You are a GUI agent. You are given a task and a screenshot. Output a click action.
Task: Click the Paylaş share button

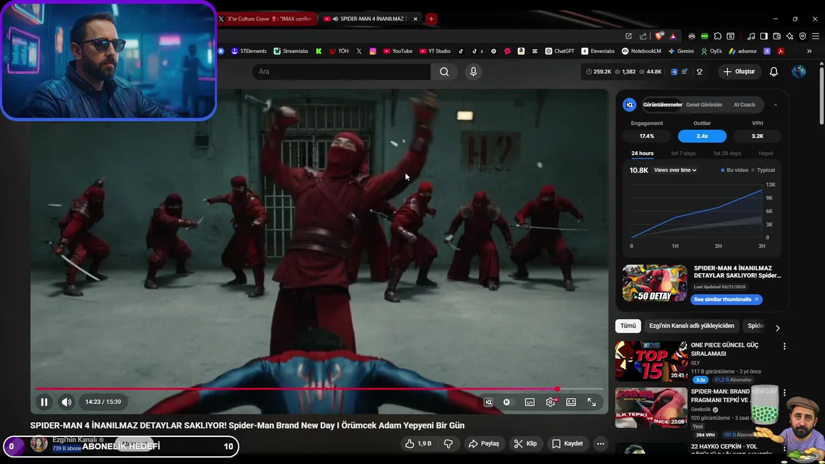point(484,443)
